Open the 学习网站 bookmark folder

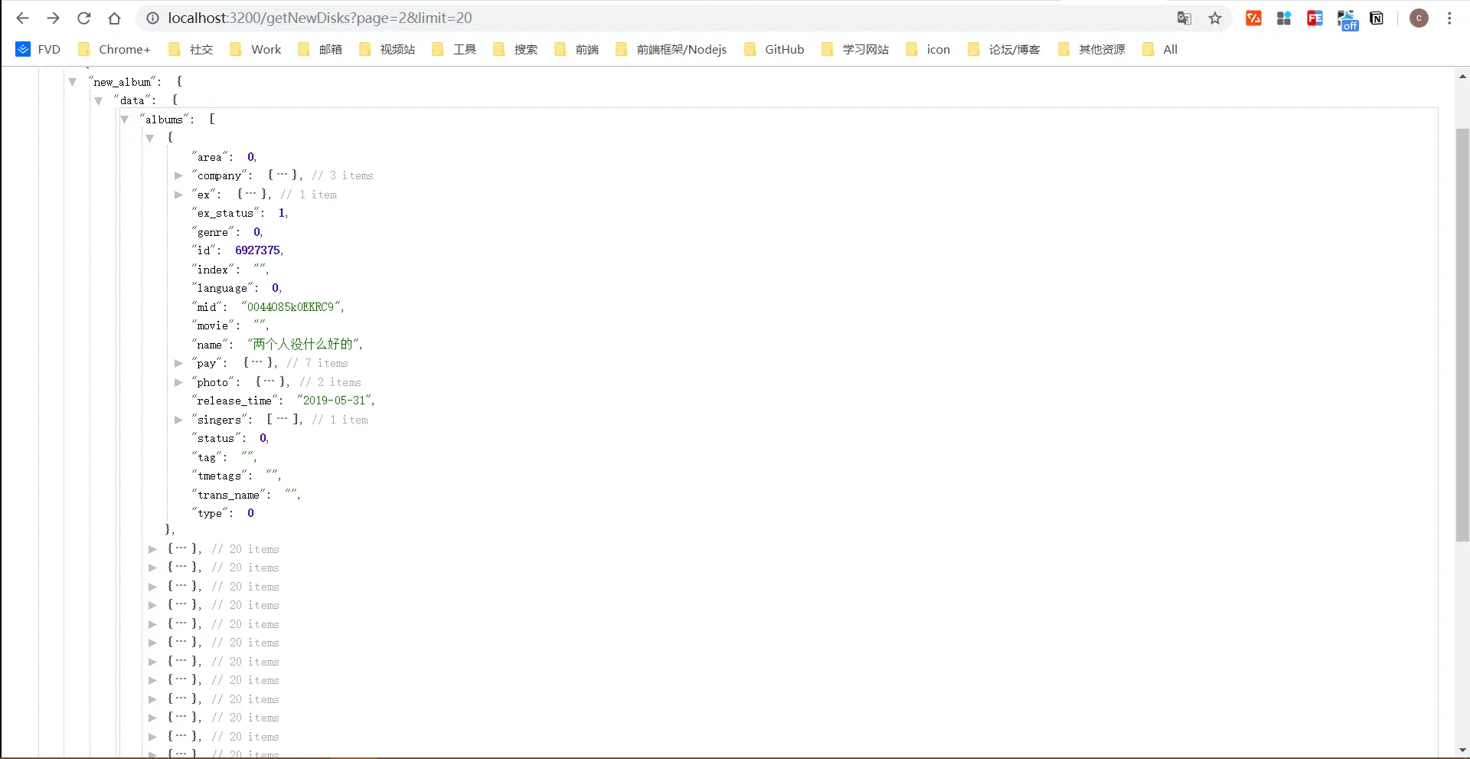(x=855, y=49)
